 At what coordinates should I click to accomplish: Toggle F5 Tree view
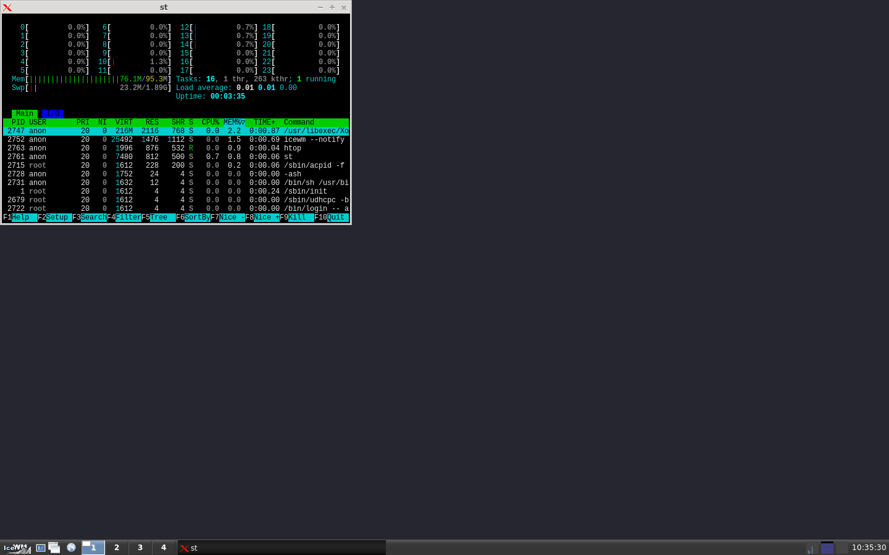pos(159,218)
